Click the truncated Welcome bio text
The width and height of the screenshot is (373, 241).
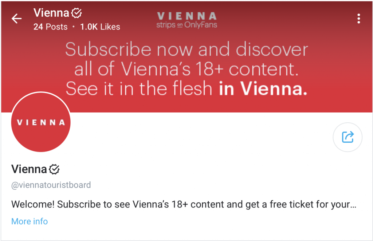[x=184, y=204]
